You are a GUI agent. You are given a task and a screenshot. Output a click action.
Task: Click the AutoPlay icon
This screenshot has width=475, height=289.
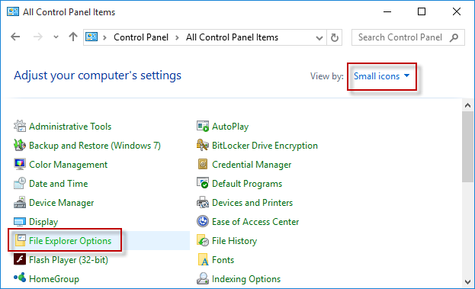(203, 126)
